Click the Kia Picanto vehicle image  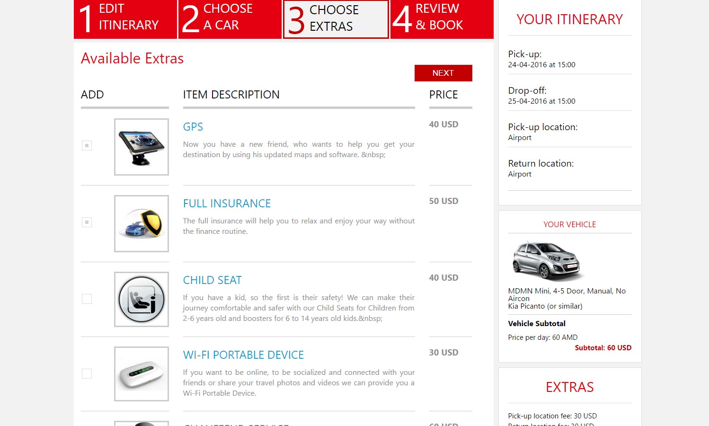pos(547,261)
